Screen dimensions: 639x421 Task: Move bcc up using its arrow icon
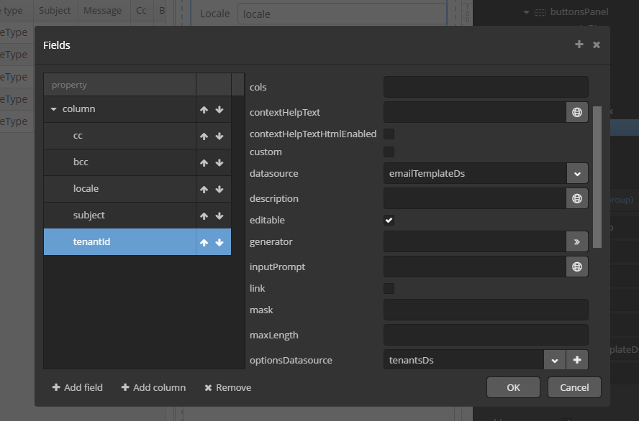pos(204,162)
